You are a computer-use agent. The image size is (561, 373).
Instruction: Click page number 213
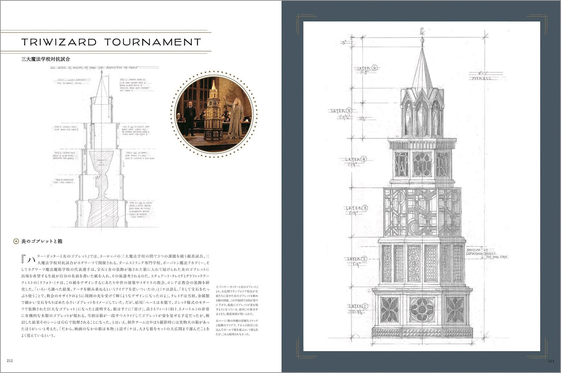[x=551, y=361]
